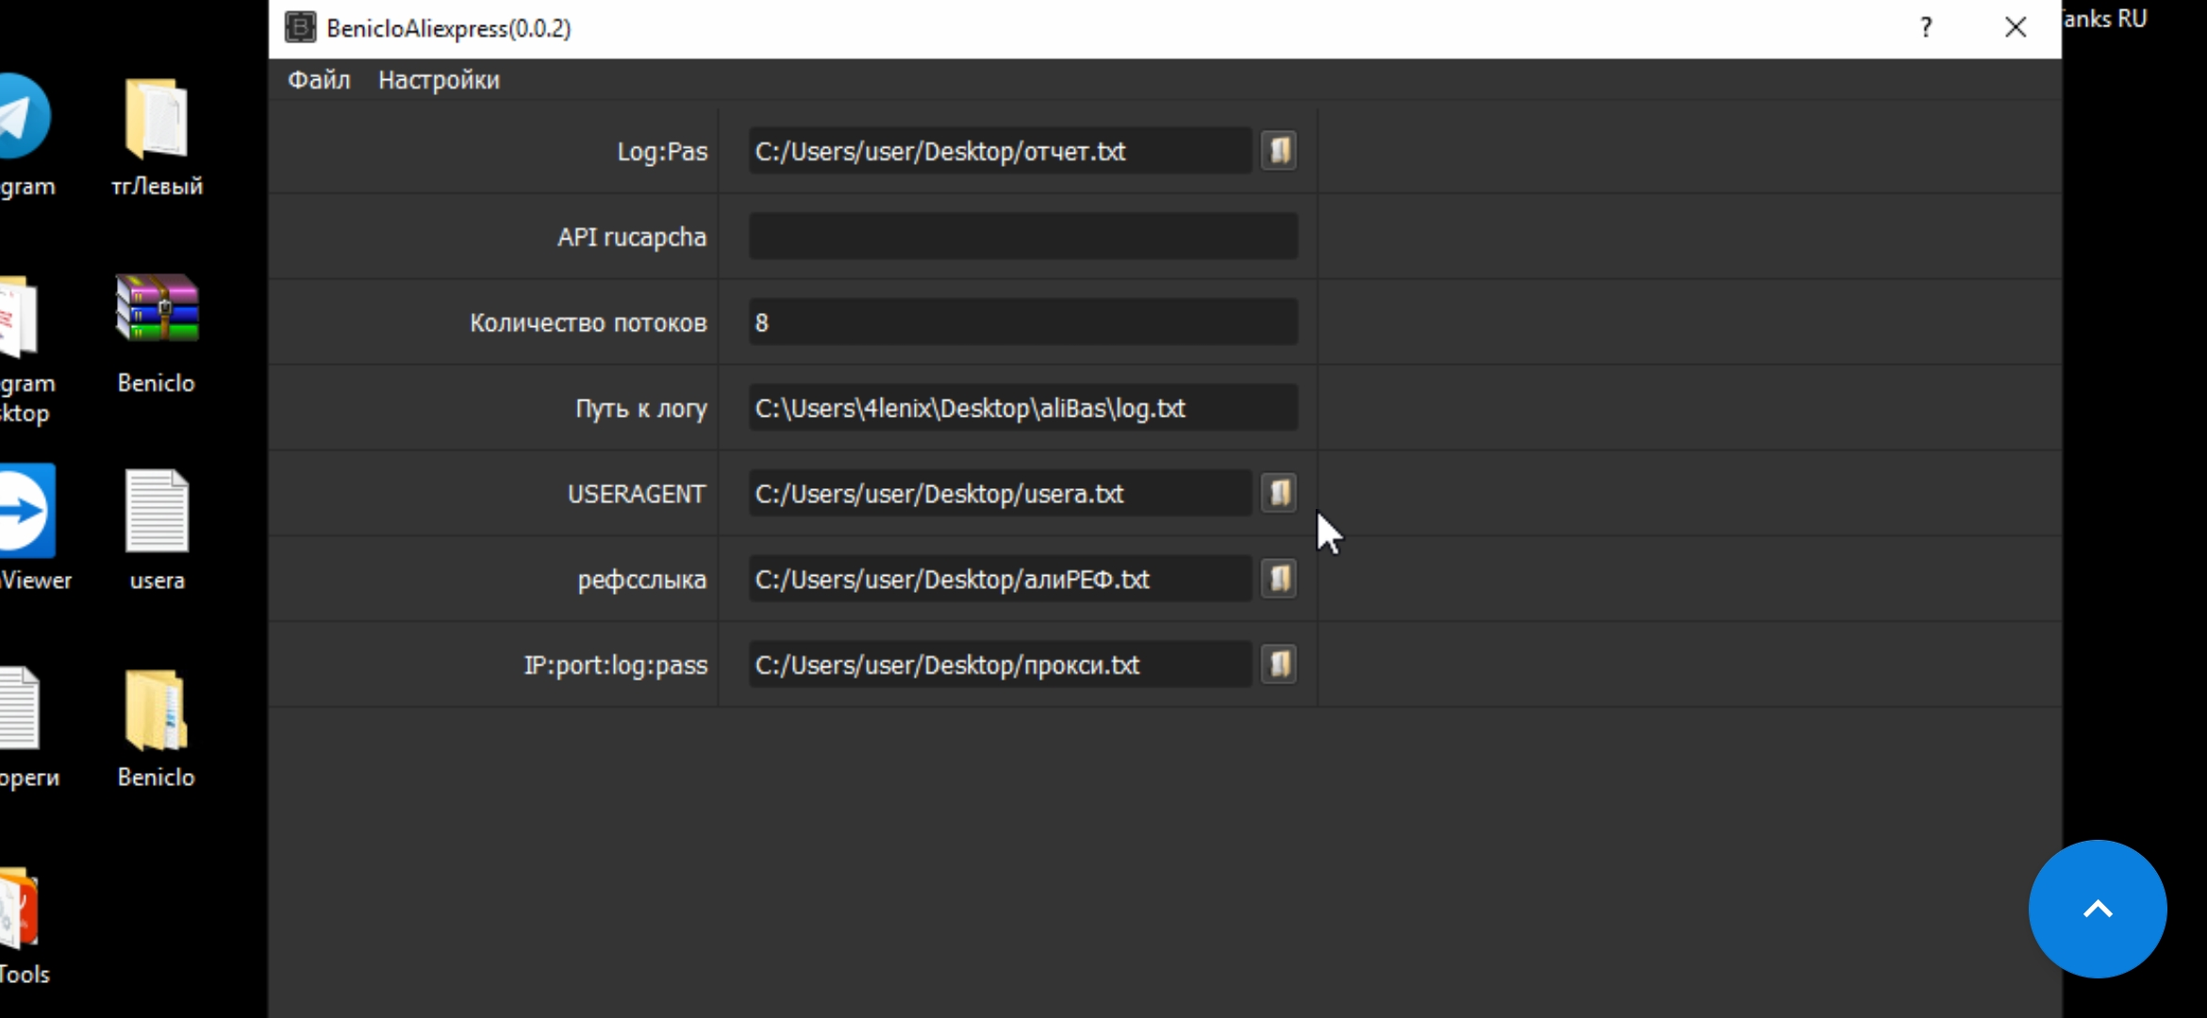Image resolution: width=2207 pixels, height=1018 pixels.
Task: Click the Log:Pas path input field
Action: [x=1000, y=151]
